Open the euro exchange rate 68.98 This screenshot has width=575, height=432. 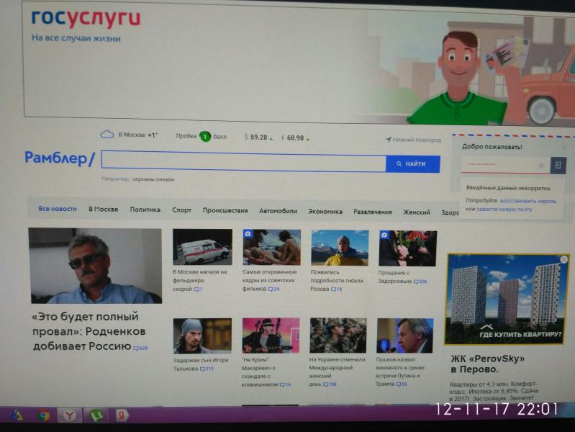295,138
